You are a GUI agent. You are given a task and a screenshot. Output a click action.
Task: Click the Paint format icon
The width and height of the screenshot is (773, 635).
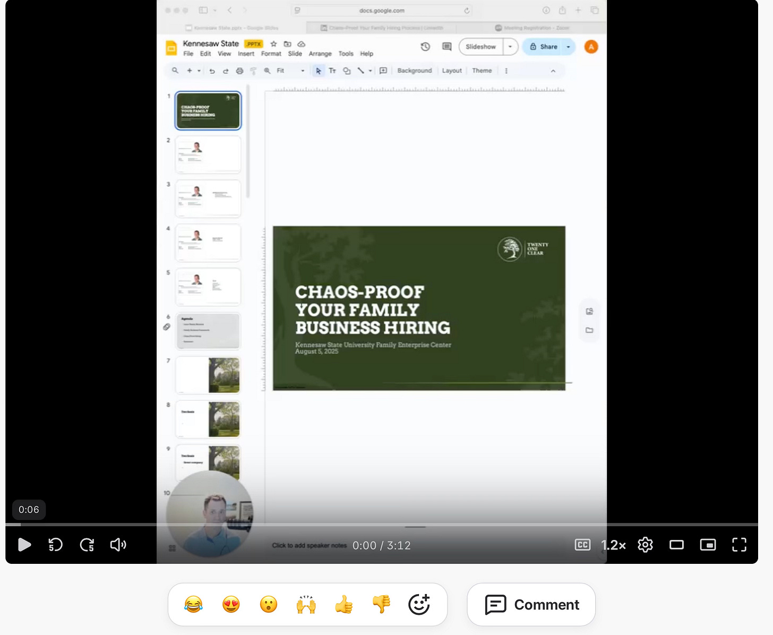(253, 71)
